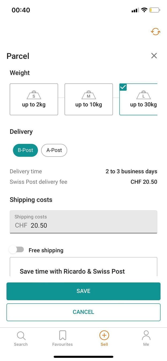The image size is (167, 361).
Task: Go to the Favourites tab
Action: pyautogui.click(x=62, y=338)
